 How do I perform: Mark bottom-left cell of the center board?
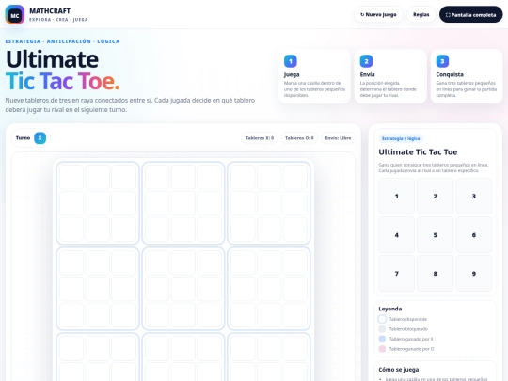point(157,315)
